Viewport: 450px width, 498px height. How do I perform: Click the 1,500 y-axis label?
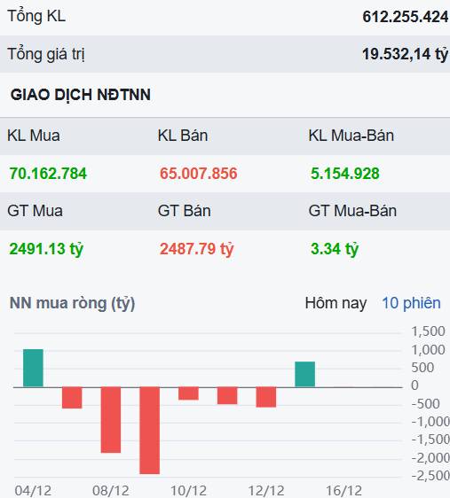tap(428, 331)
